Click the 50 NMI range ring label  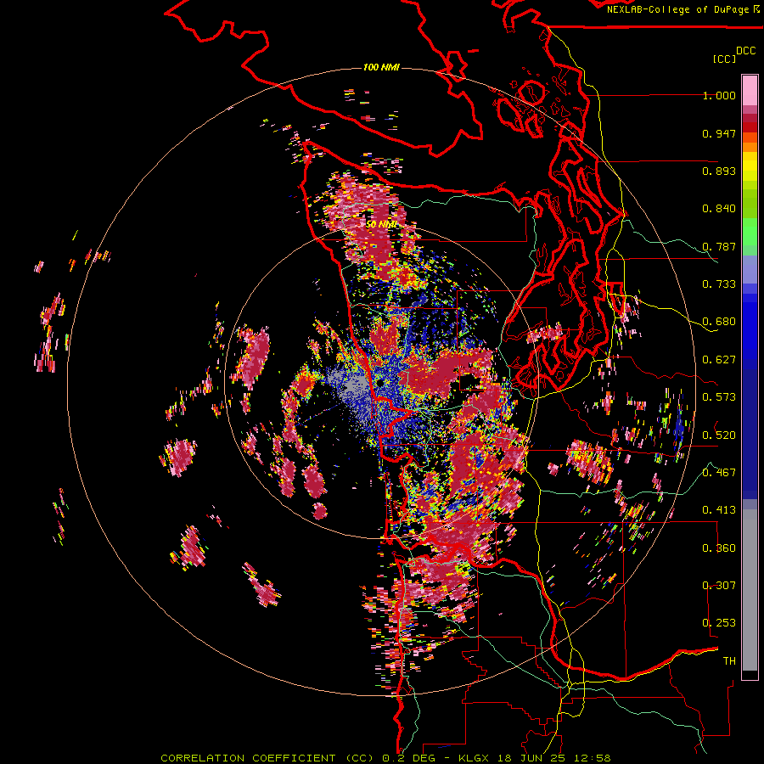[381, 225]
